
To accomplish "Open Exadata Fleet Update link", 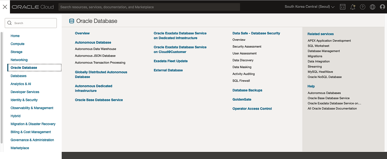I will [x=171, y=61].
